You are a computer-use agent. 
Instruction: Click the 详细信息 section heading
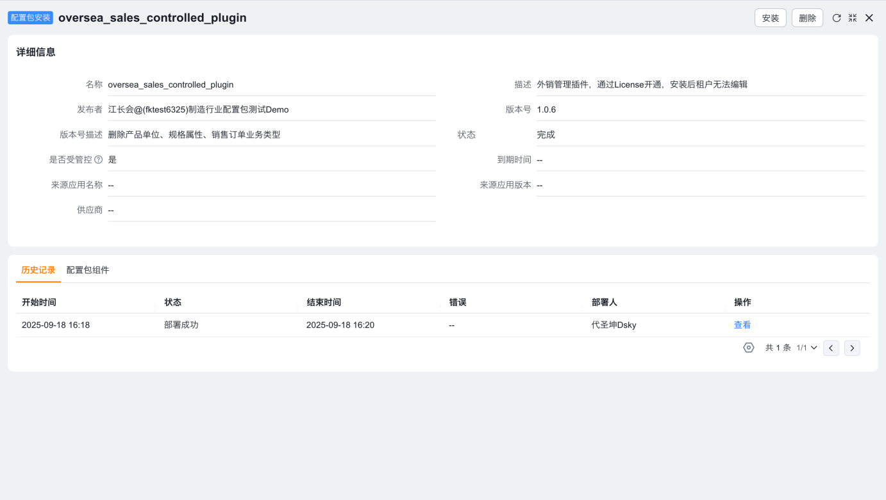pyautogui.click(x=36, y=52)
